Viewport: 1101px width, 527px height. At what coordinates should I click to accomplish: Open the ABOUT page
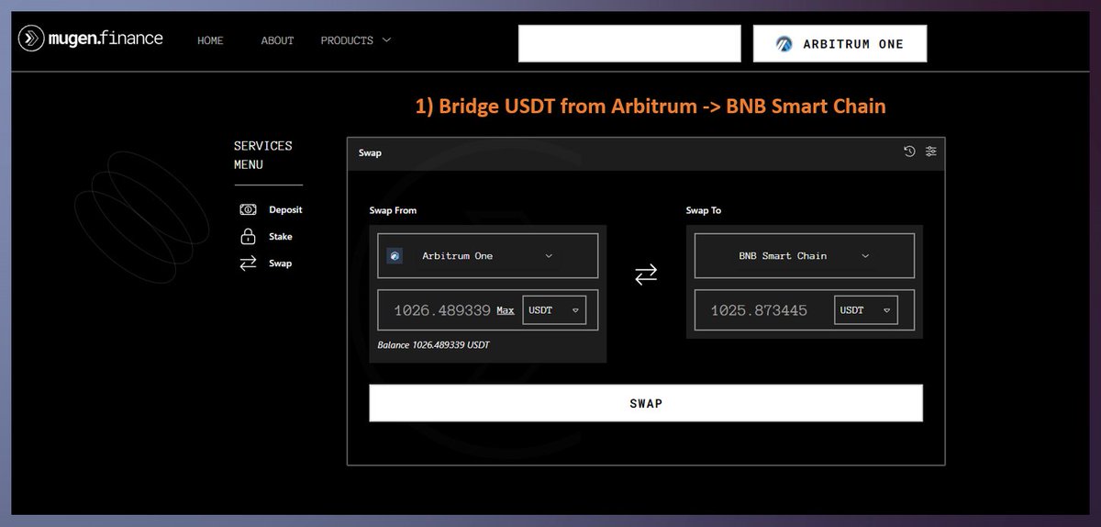click(x=277, y=40)
